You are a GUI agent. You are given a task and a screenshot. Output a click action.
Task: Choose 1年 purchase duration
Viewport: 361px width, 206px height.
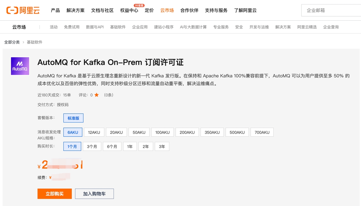click(x=130, y=146)
